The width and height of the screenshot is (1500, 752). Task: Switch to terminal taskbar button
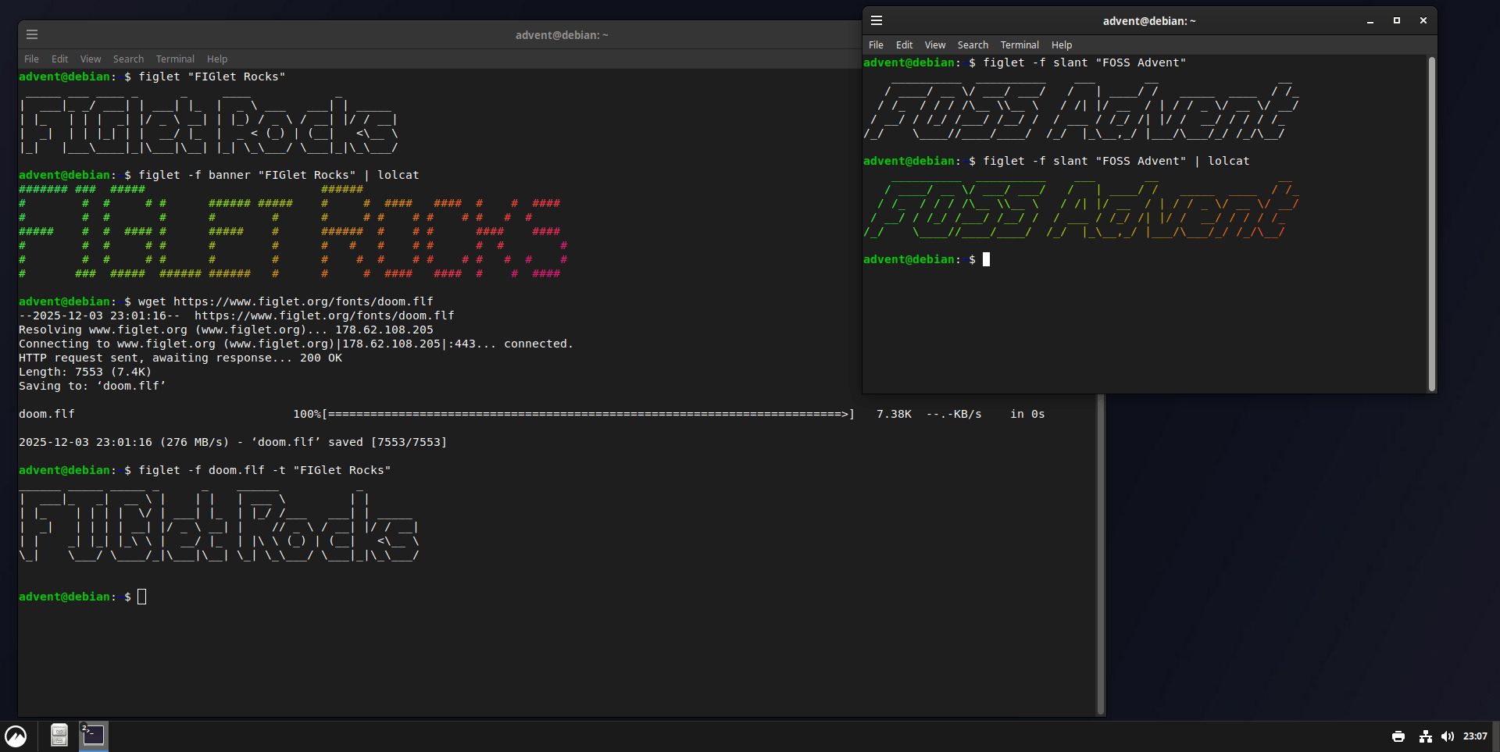click(x=94, y=736)
